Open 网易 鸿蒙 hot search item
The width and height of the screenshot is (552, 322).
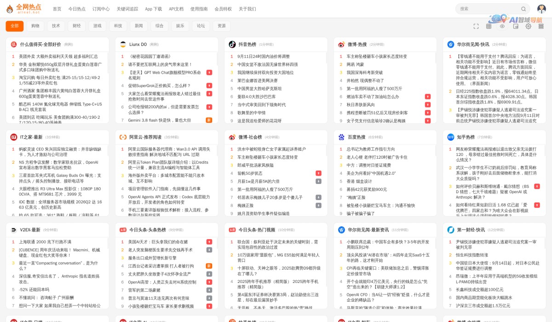tap(355, 64)
